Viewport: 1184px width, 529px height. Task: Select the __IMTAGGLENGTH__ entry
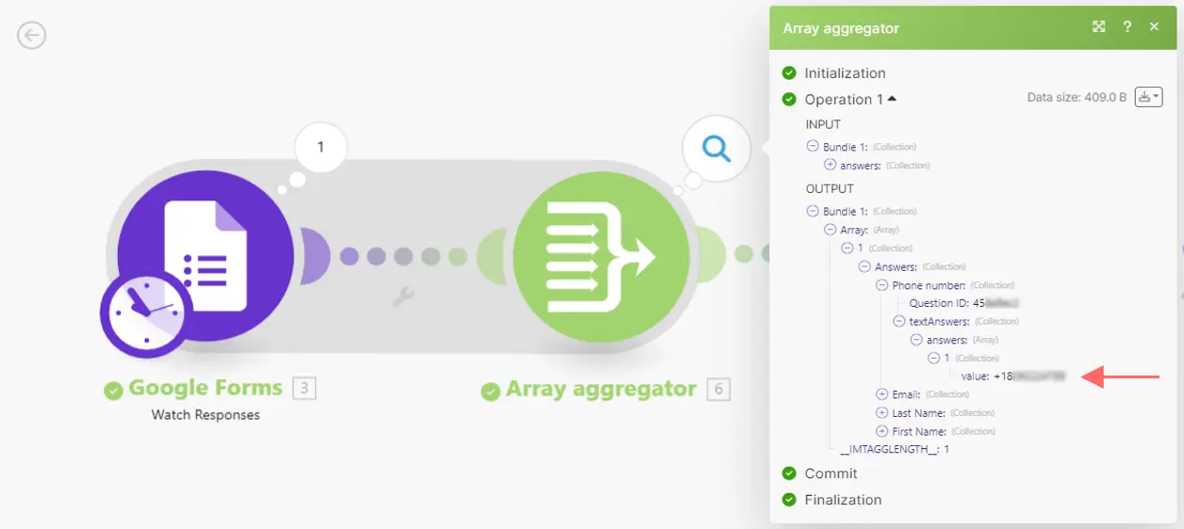pyautogui.click(x=895, y=449)
